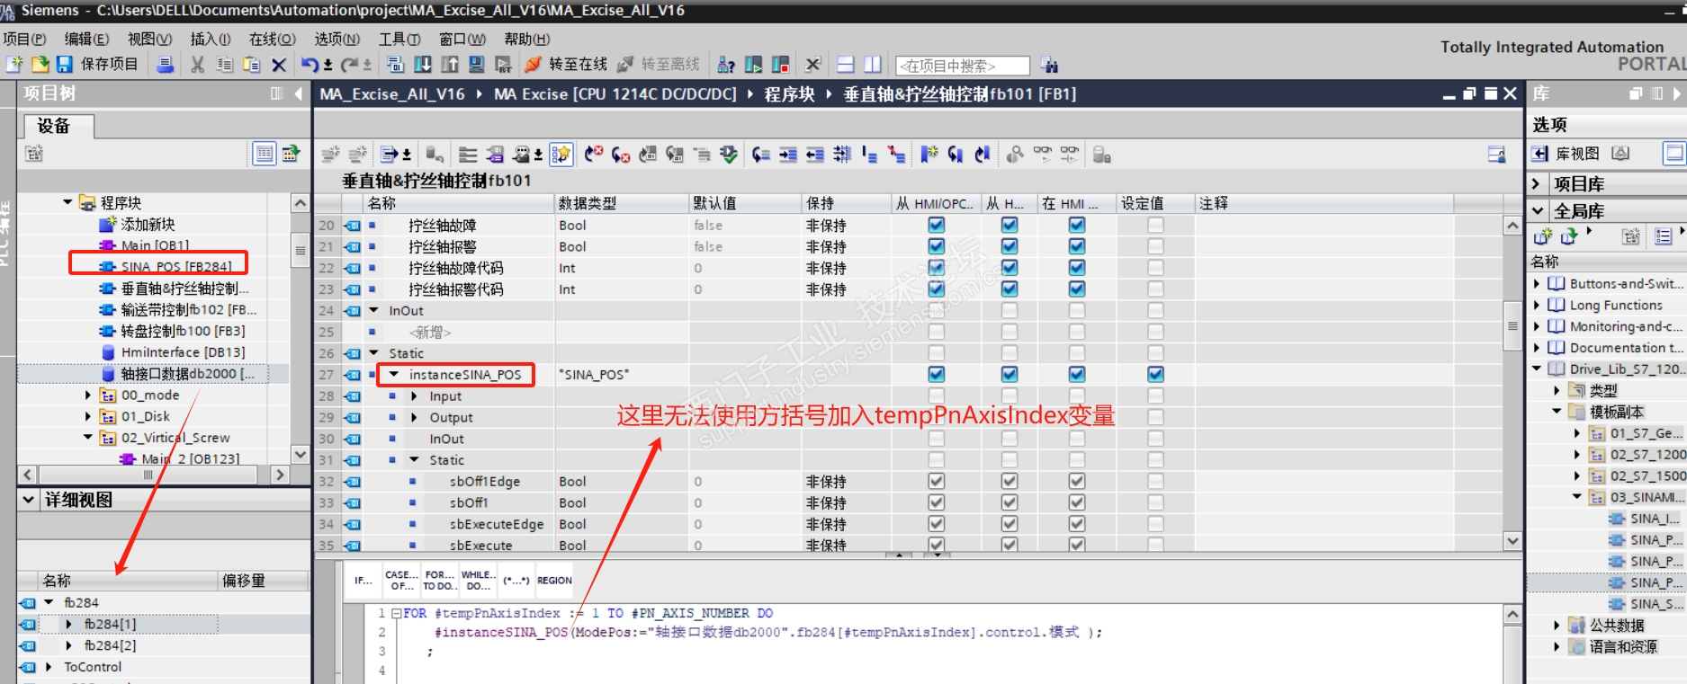Click the start simulation monitor icon

click(477, 65)
